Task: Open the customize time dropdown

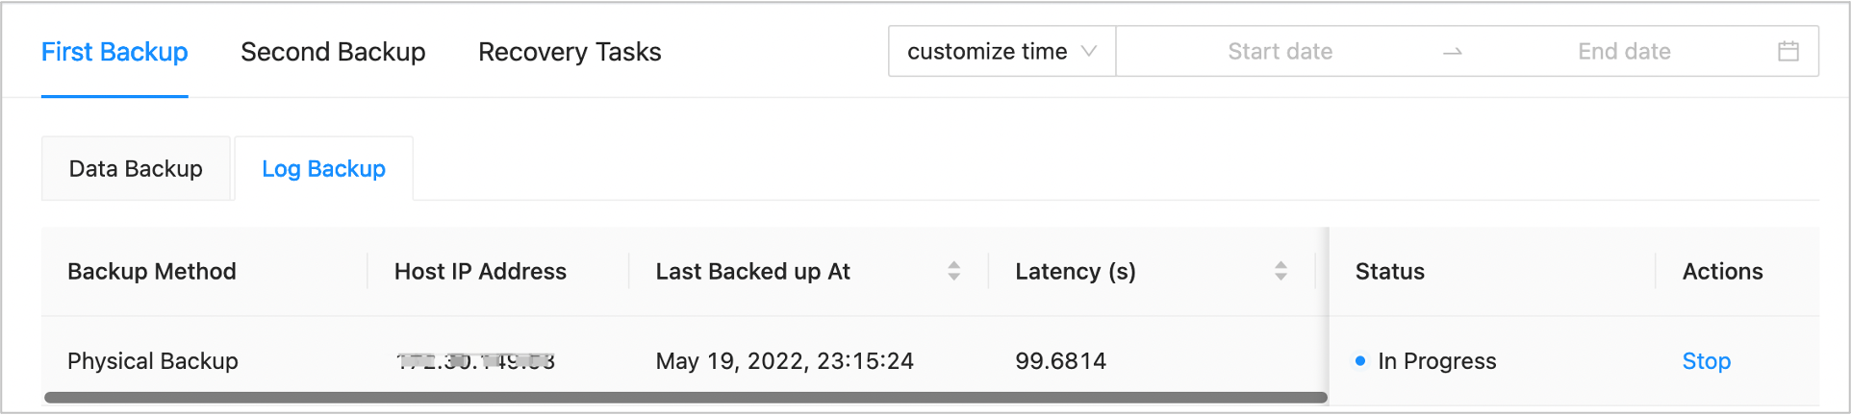Action: click(x=1001, y=51)
